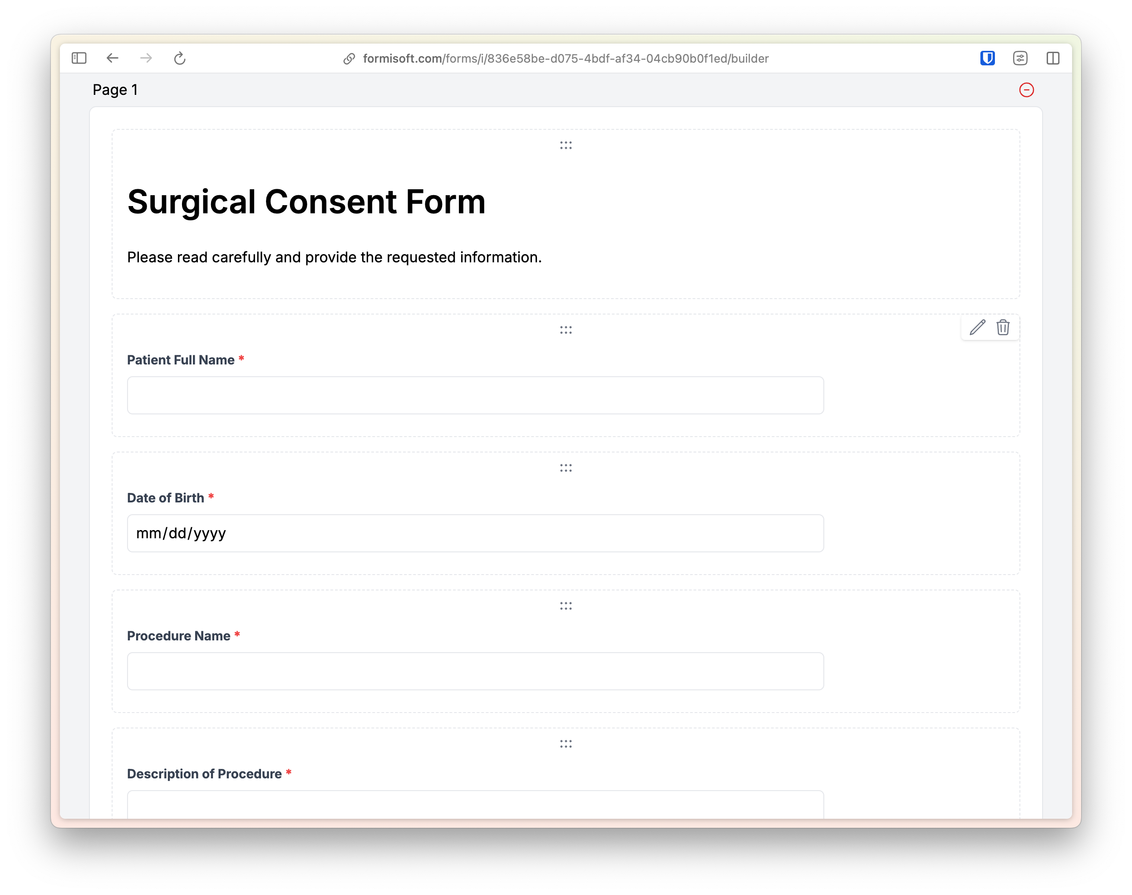Grab the Procedure Name drag handle
Image resolution: width=1132 pixels, height=895 pixels.
coord(566,606)
